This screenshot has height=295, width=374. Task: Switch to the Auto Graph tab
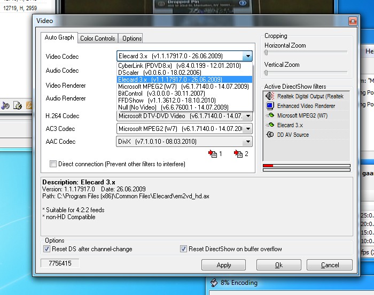59,38
